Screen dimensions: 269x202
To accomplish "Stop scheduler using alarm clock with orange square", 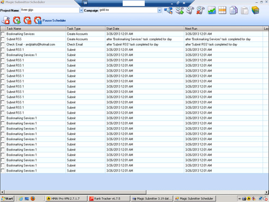I will [27, 20].
